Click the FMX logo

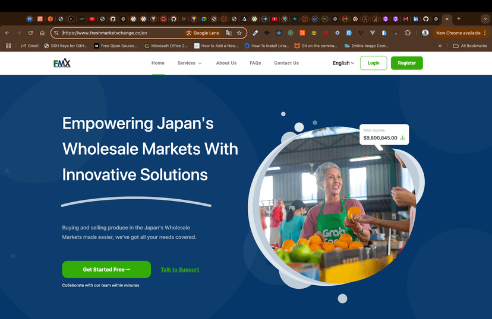pyautogui.click(x=62, y=63)
